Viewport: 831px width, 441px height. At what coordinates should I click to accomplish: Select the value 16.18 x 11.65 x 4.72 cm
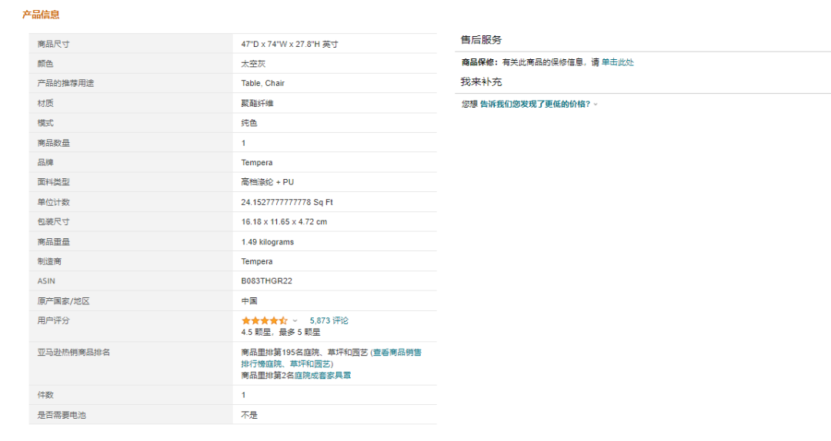click(x=284, y=222)
